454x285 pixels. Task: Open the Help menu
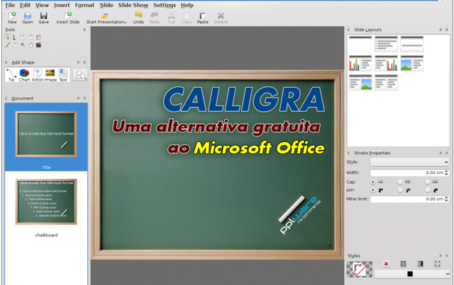187,5
